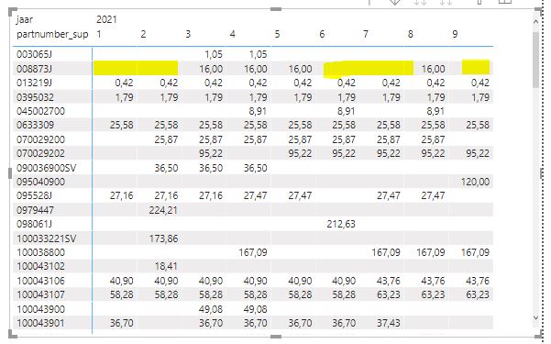Click the scroll up arrow of the matrix

click(x=536, y=22)
